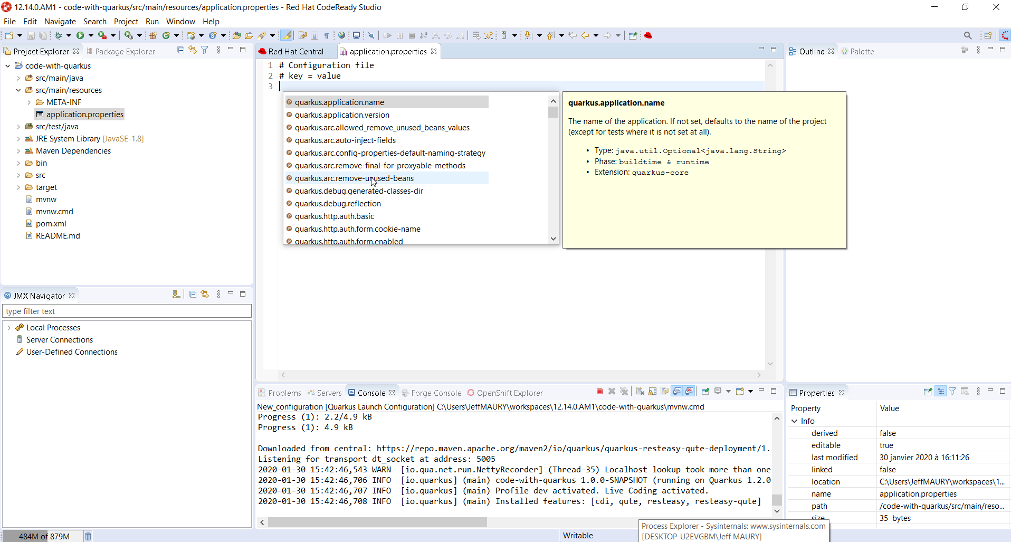Collapse the Info category in Properties

click(x=795, y=421)
